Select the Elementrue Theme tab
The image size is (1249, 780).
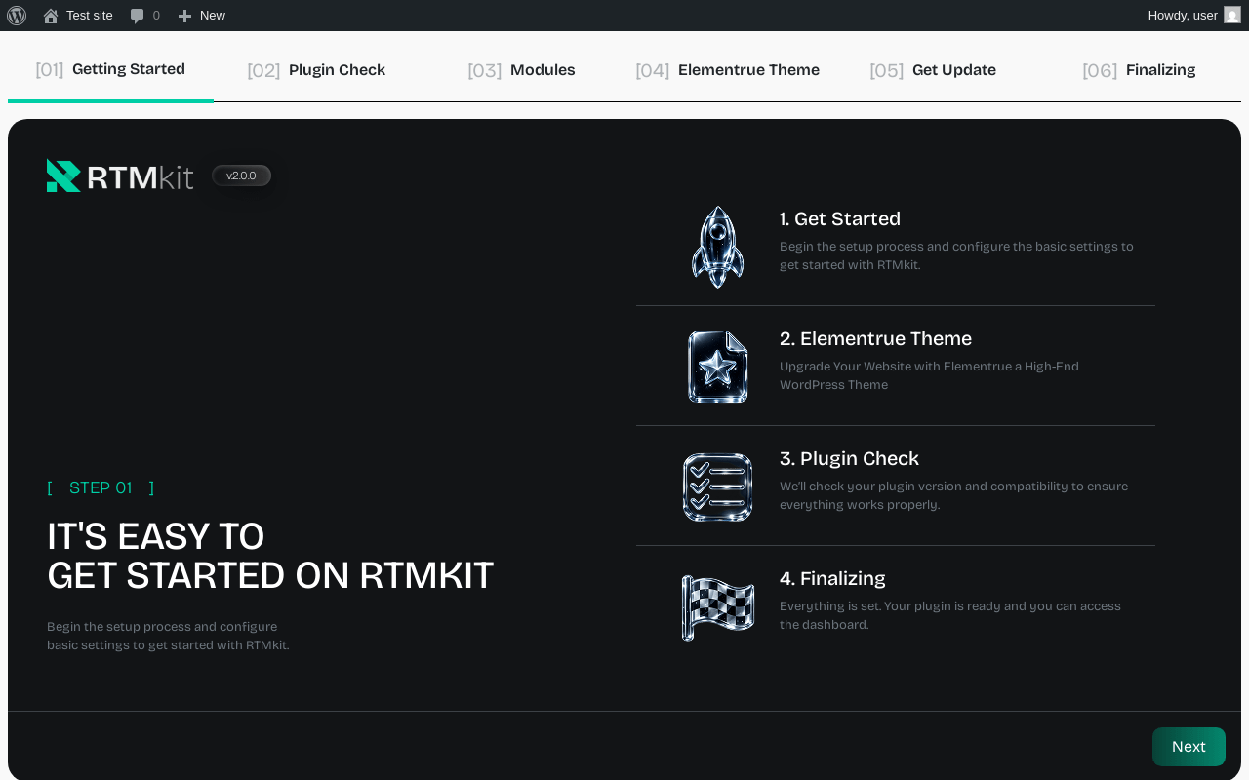tap(727, 70)
